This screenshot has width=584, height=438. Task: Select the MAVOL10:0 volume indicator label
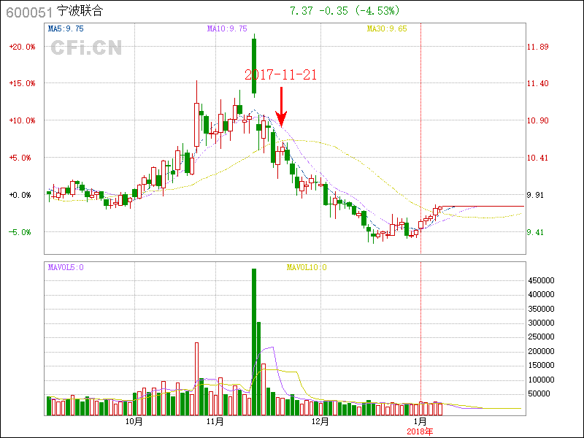pyautogui.click(x=306, y=267)
